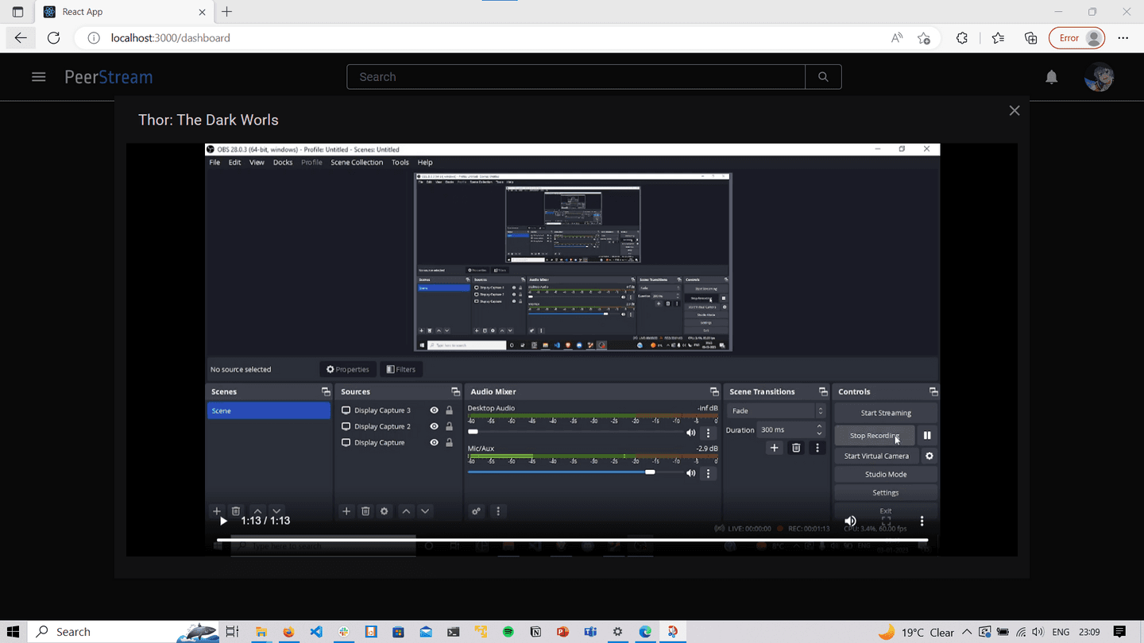This screenshot has height=643, width=1144.
Task: Go back in browser
Action: pos(21,37)
